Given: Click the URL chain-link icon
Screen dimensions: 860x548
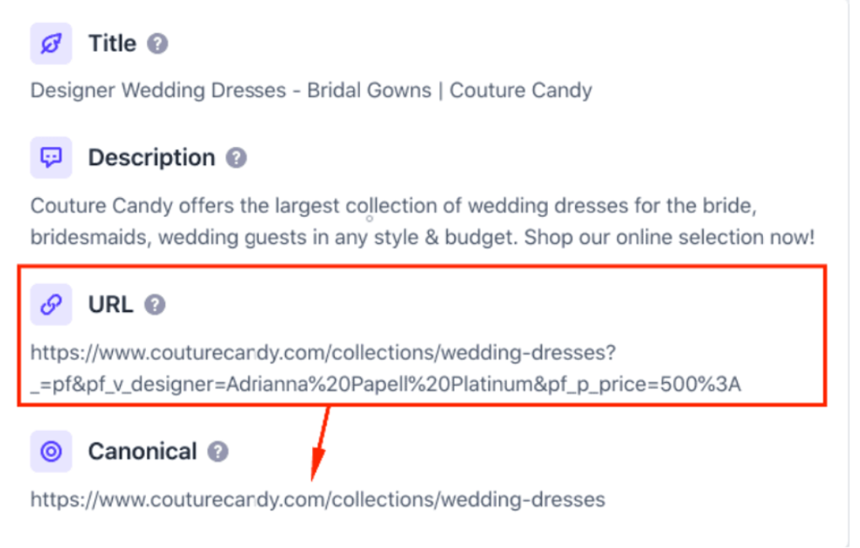Looking at the screenshot, I should point(51,304).
